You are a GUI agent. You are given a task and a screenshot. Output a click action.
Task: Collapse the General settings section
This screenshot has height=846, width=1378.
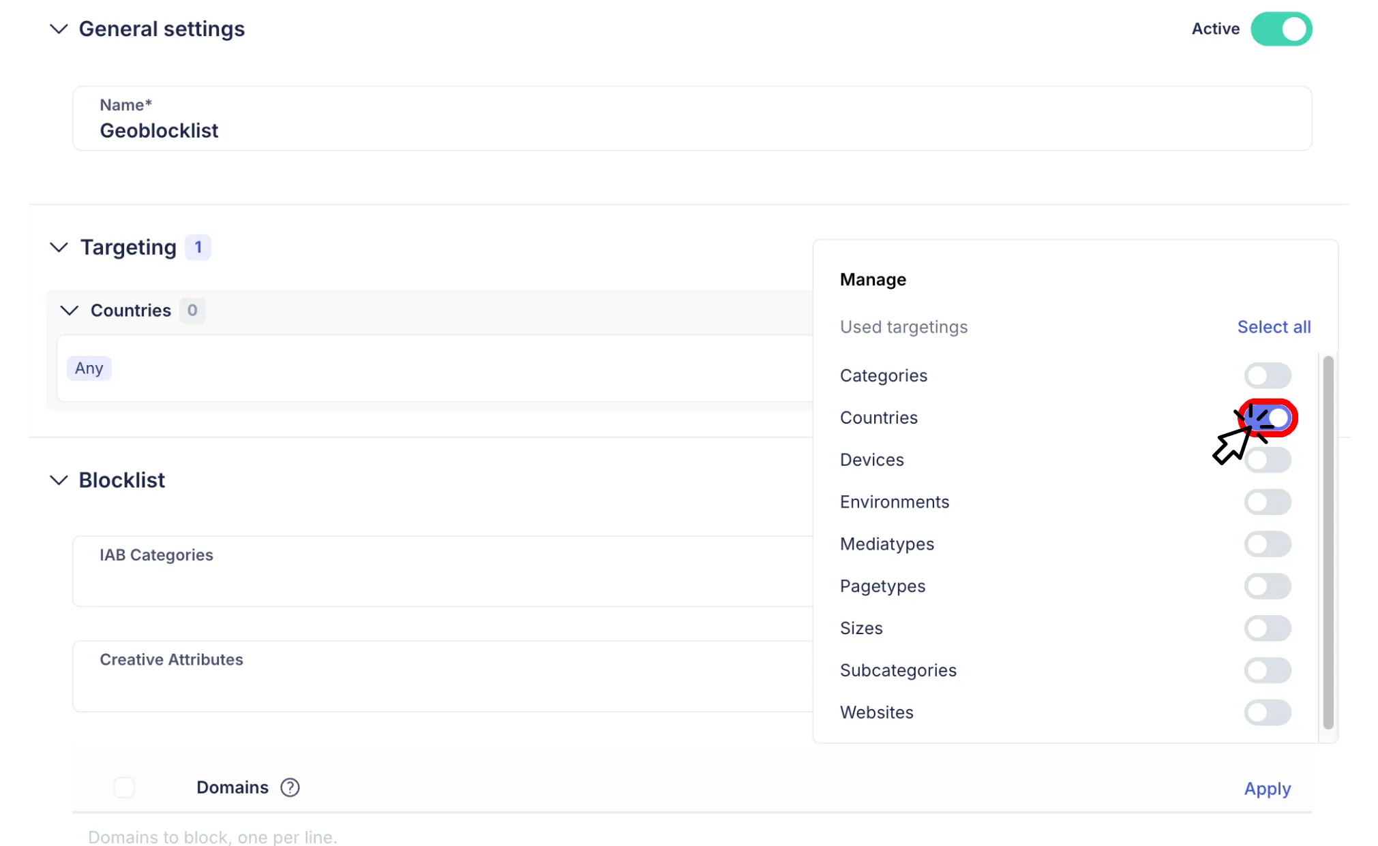59,29
